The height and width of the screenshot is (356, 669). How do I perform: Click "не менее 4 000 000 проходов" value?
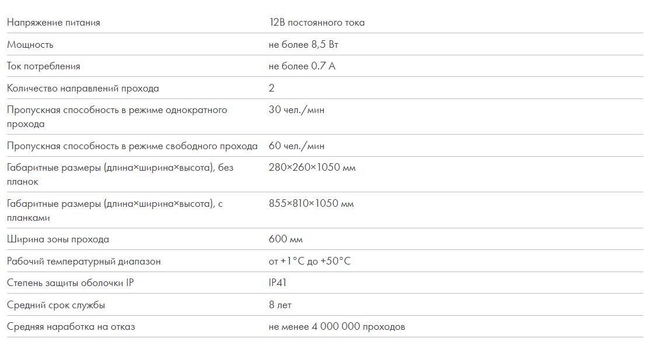point(337,327)
